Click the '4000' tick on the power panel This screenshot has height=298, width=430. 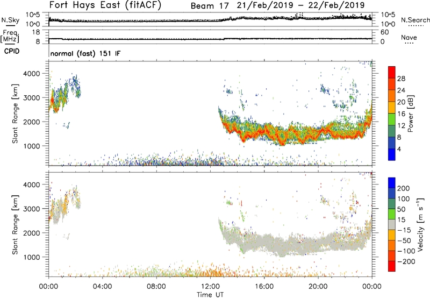tap(32, 74)
